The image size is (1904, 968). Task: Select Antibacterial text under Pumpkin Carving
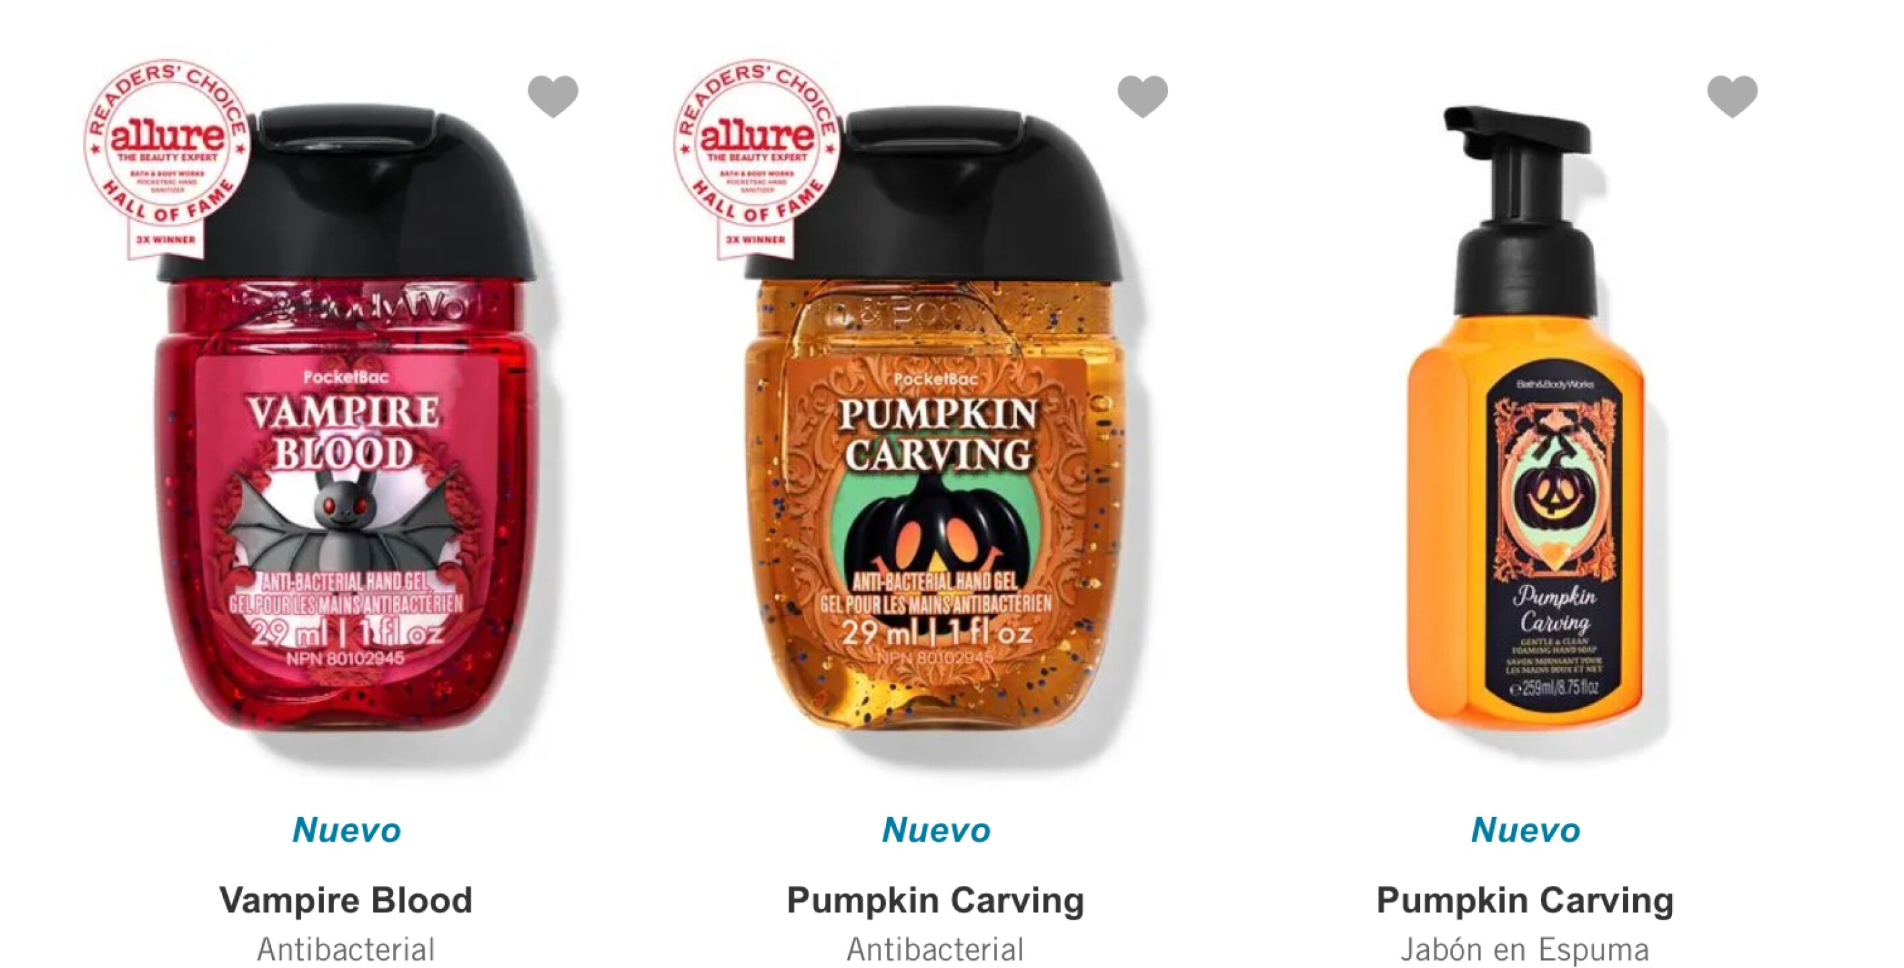click(x=935, y=949)
